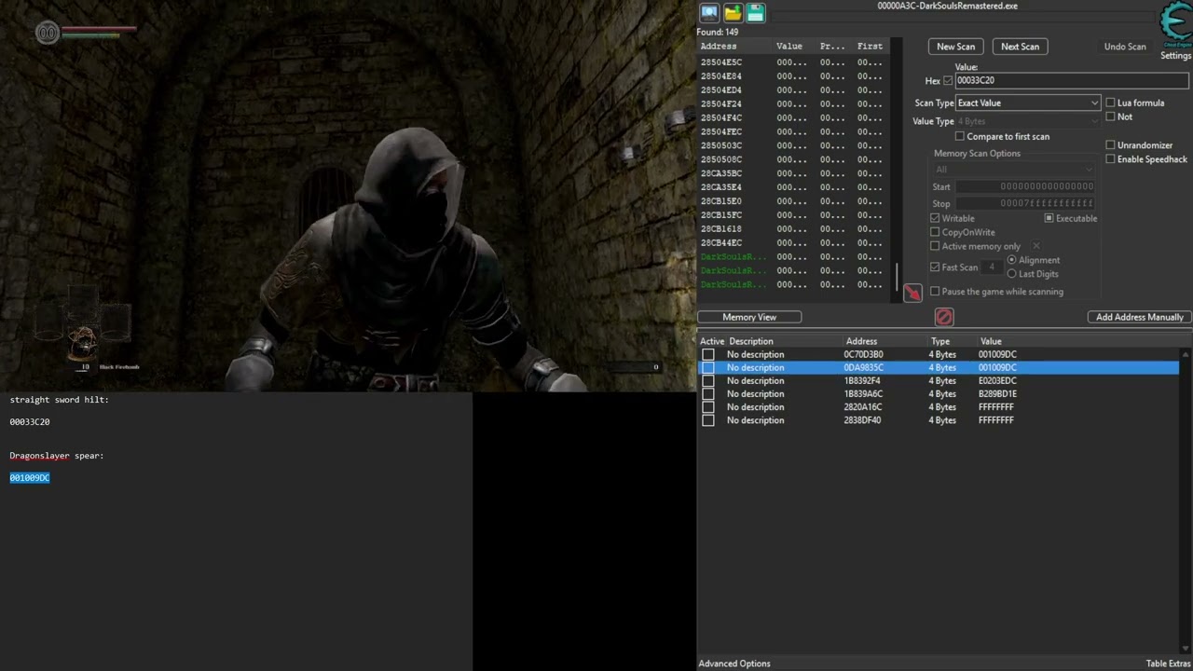The image size is (1193, 671).
Task: Click highlighted 001009DC in the notes
Action: (x=30, y=478)
